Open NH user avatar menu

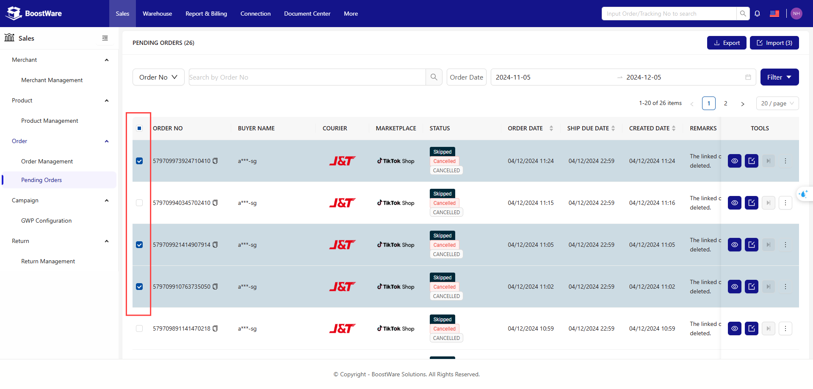tap(796, 14)
